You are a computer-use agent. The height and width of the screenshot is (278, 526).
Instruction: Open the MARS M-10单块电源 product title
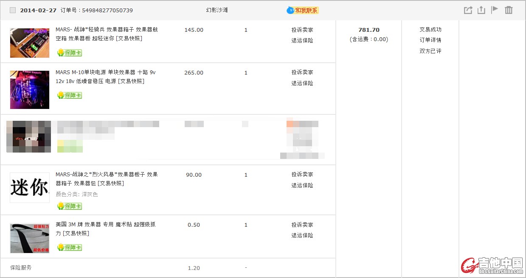coord(106,77)
